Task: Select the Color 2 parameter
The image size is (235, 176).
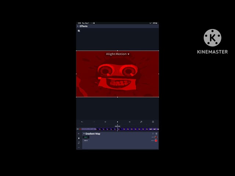Action: click(x=86, y=141)
